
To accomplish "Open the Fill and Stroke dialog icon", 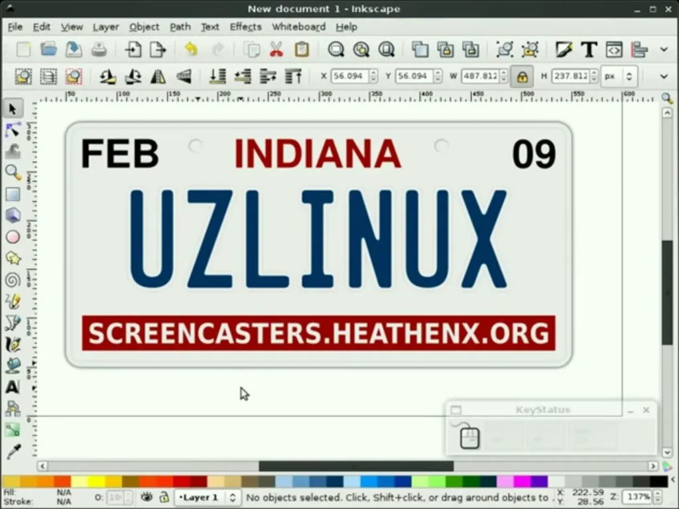I will pos(564,49).
